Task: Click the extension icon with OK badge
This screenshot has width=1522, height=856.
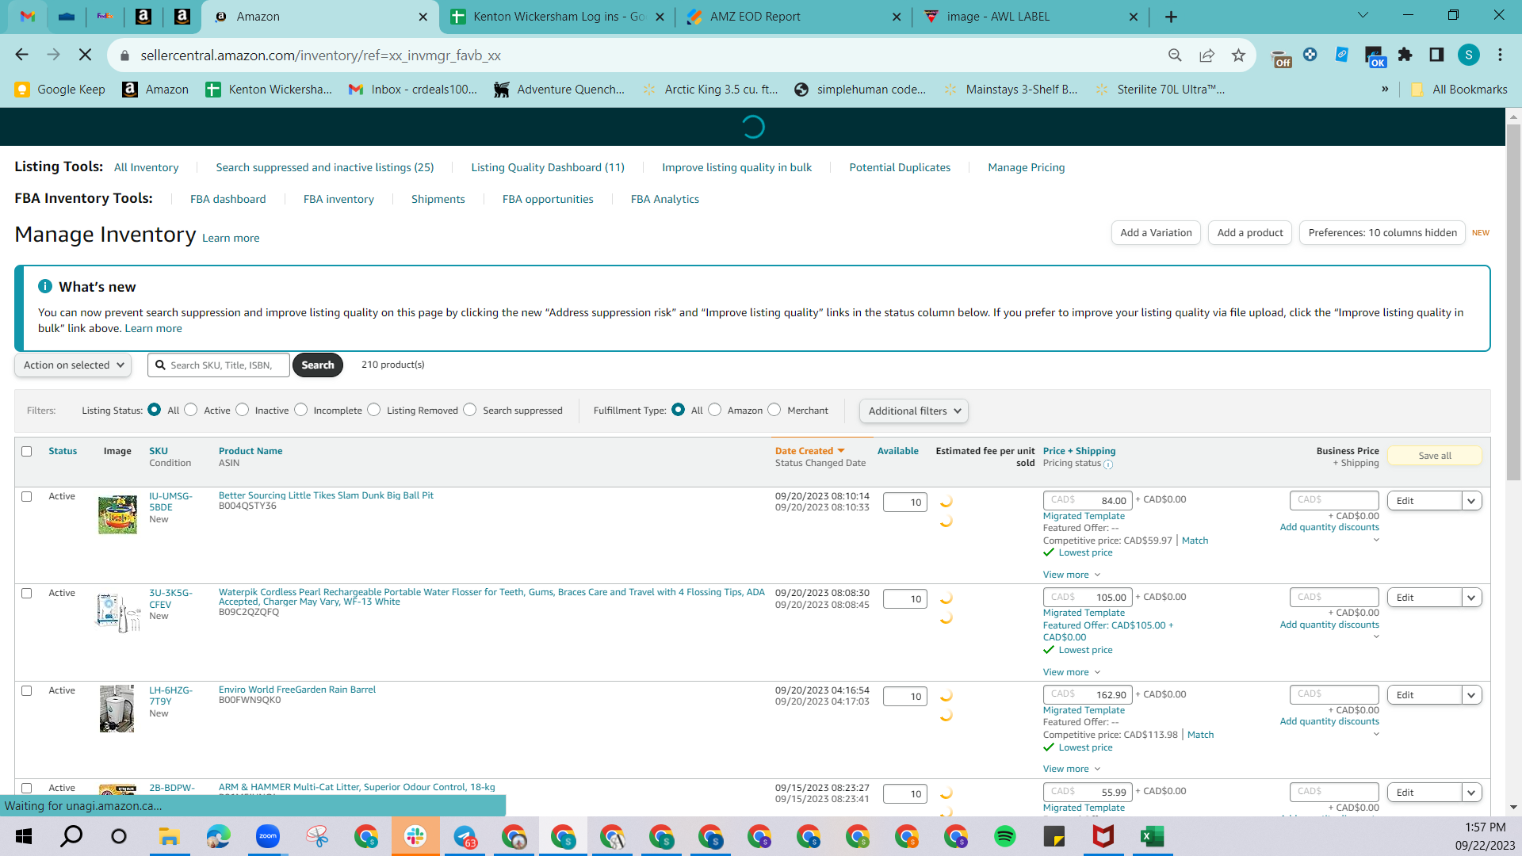Action: [x=1375, y=56]
